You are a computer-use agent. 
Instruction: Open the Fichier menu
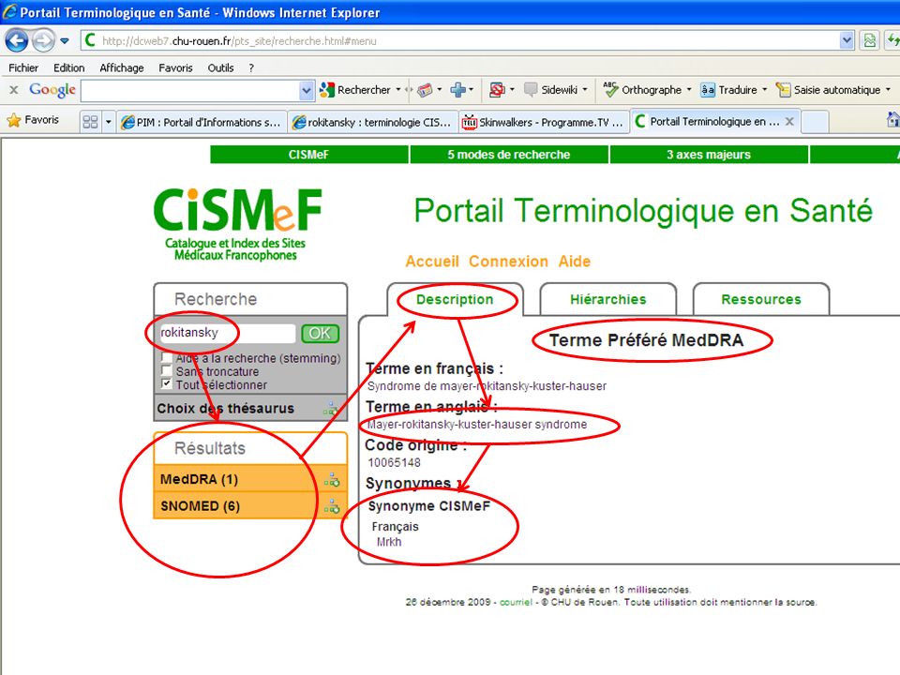(23, 67)
